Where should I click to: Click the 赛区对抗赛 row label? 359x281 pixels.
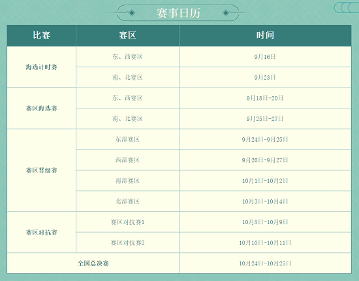click(x=41, y=232)
